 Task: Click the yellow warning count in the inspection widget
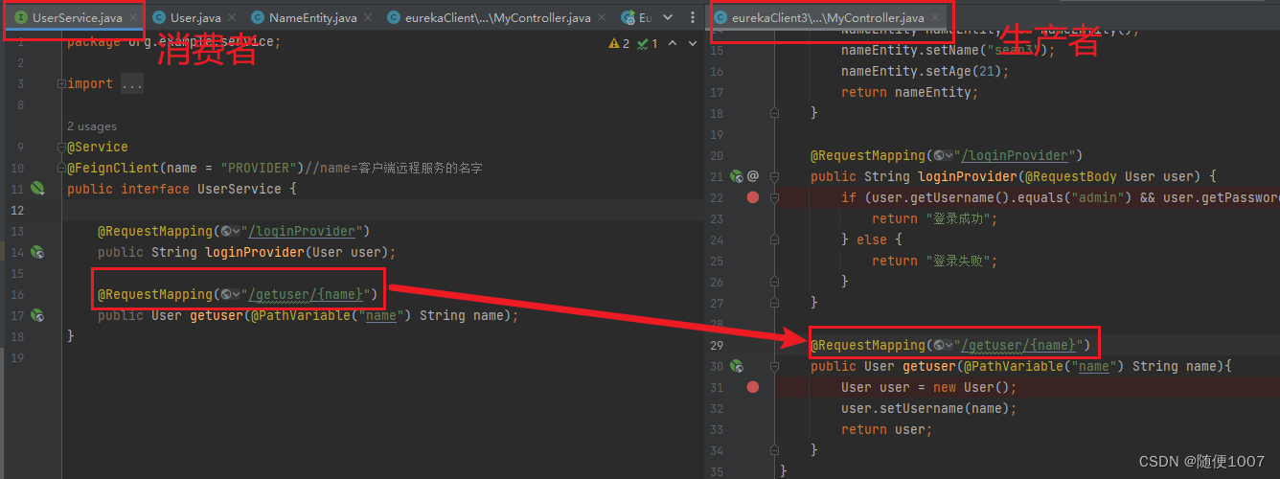click(619, 43)
